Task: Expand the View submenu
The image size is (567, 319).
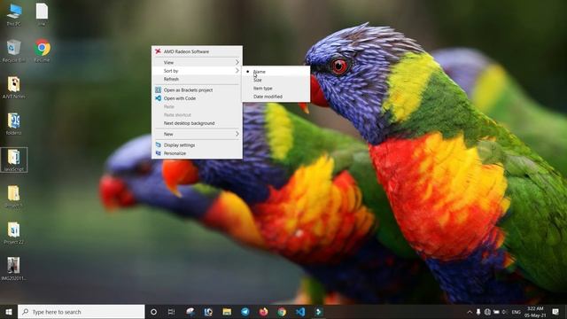Action: coord(197,63)
